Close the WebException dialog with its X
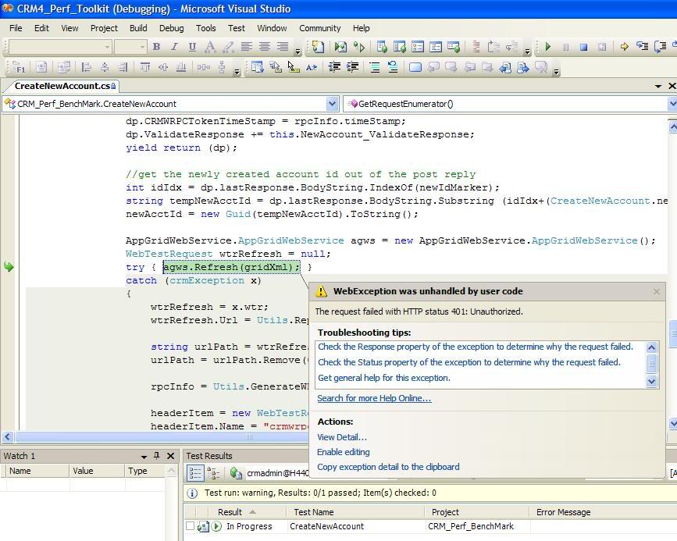677x541 pixels. click(656, 291)
